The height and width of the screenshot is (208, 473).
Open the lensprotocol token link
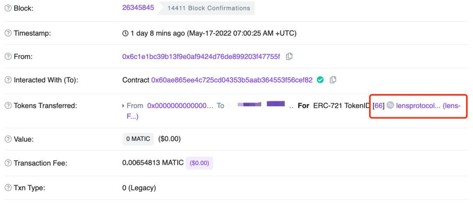click(428, 106)
